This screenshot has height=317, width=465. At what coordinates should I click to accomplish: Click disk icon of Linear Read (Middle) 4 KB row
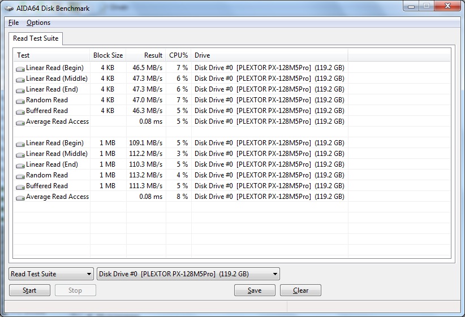tap(20, 80)
